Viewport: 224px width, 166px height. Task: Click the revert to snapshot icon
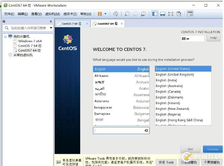[x=135, y=14]
